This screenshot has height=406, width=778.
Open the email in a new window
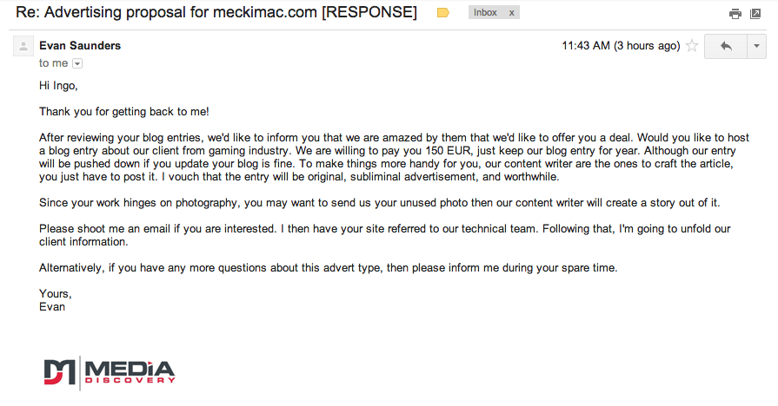[755, 14]
